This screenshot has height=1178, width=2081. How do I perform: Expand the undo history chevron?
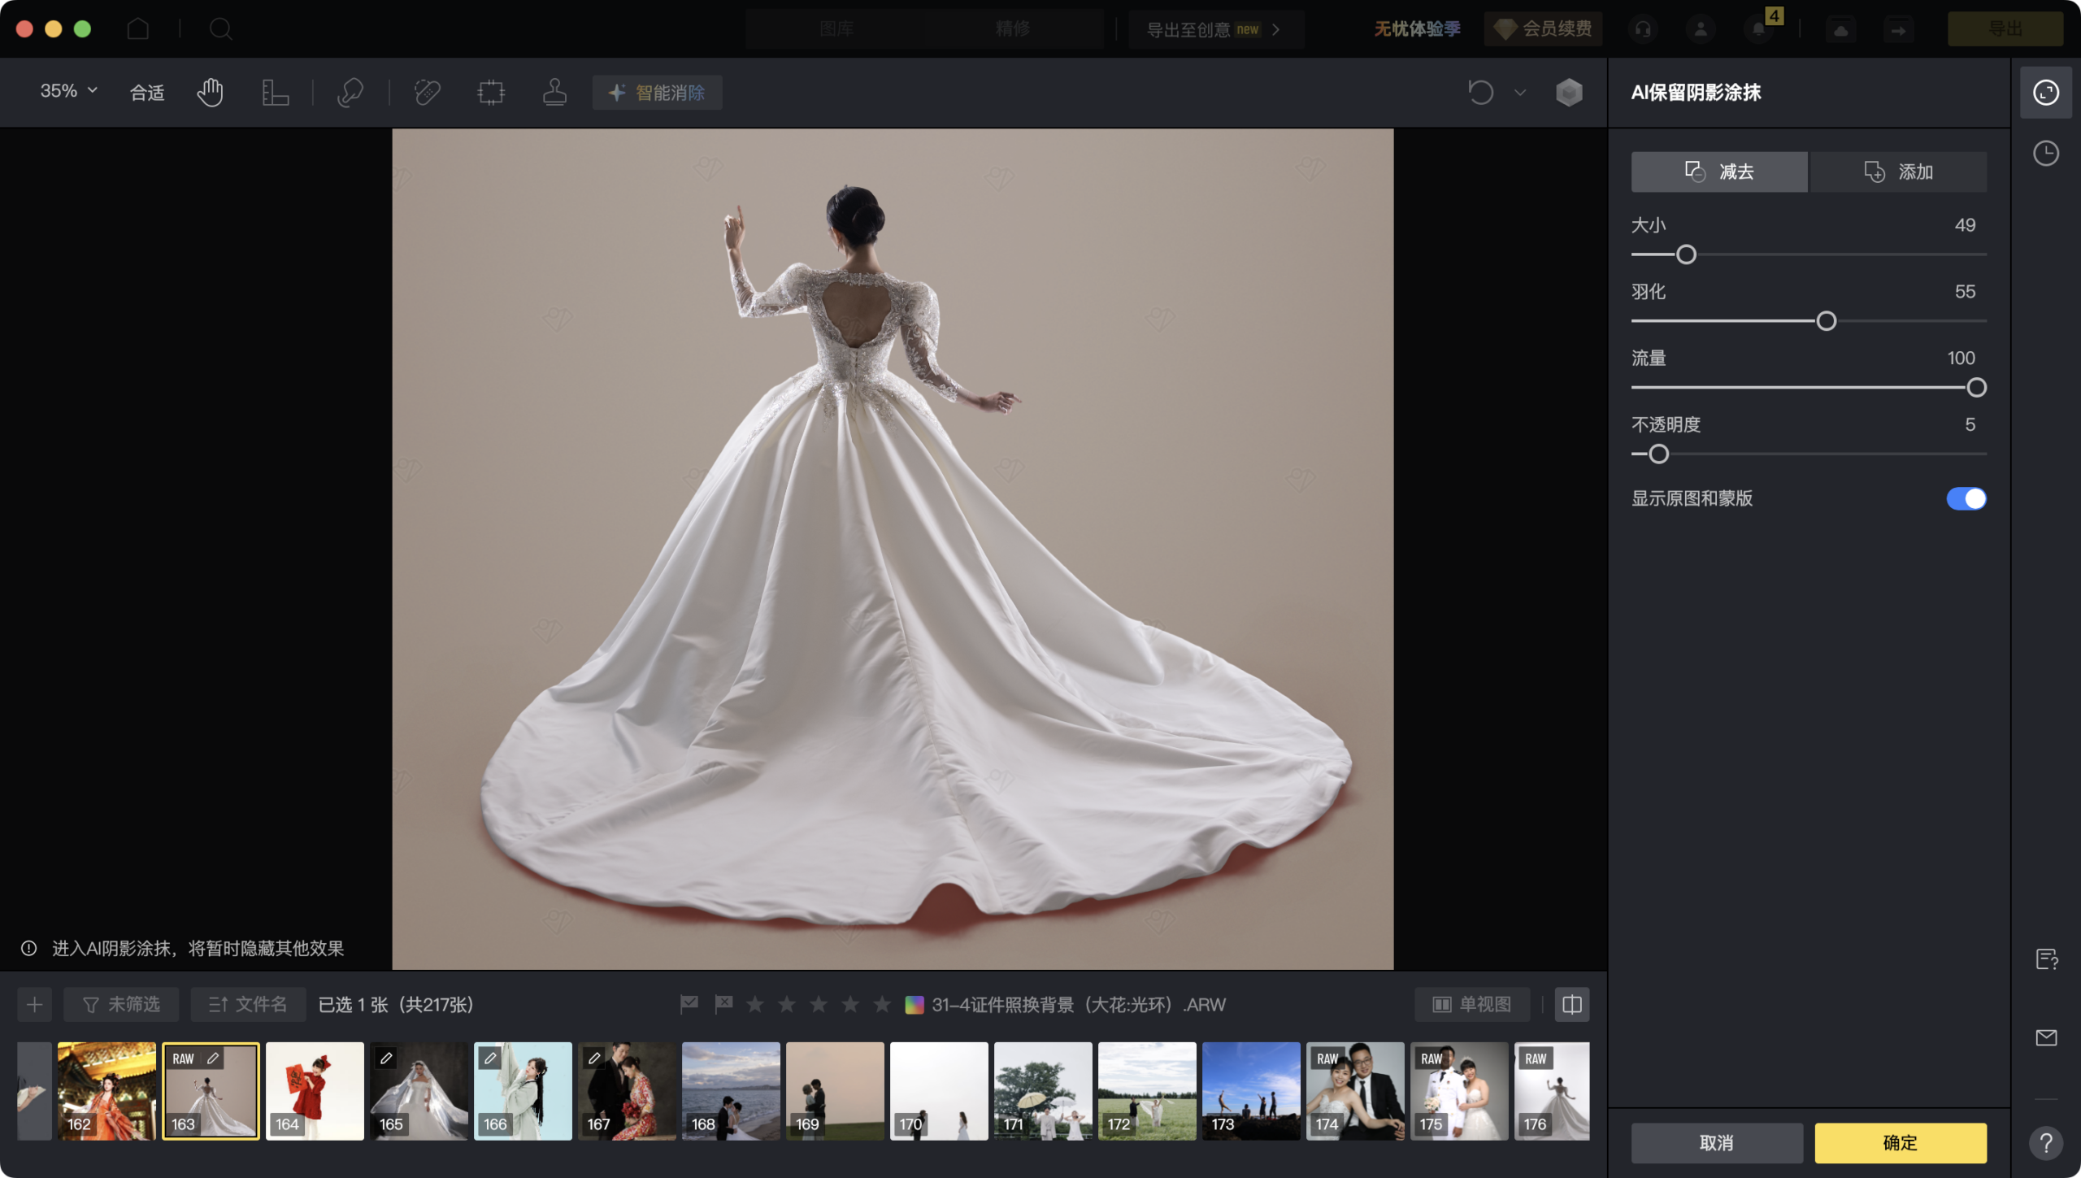coord(1519,92)
